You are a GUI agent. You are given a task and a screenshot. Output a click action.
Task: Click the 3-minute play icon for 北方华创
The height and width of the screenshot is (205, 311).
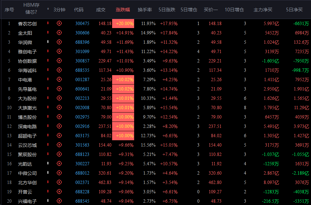click(59, 183)
